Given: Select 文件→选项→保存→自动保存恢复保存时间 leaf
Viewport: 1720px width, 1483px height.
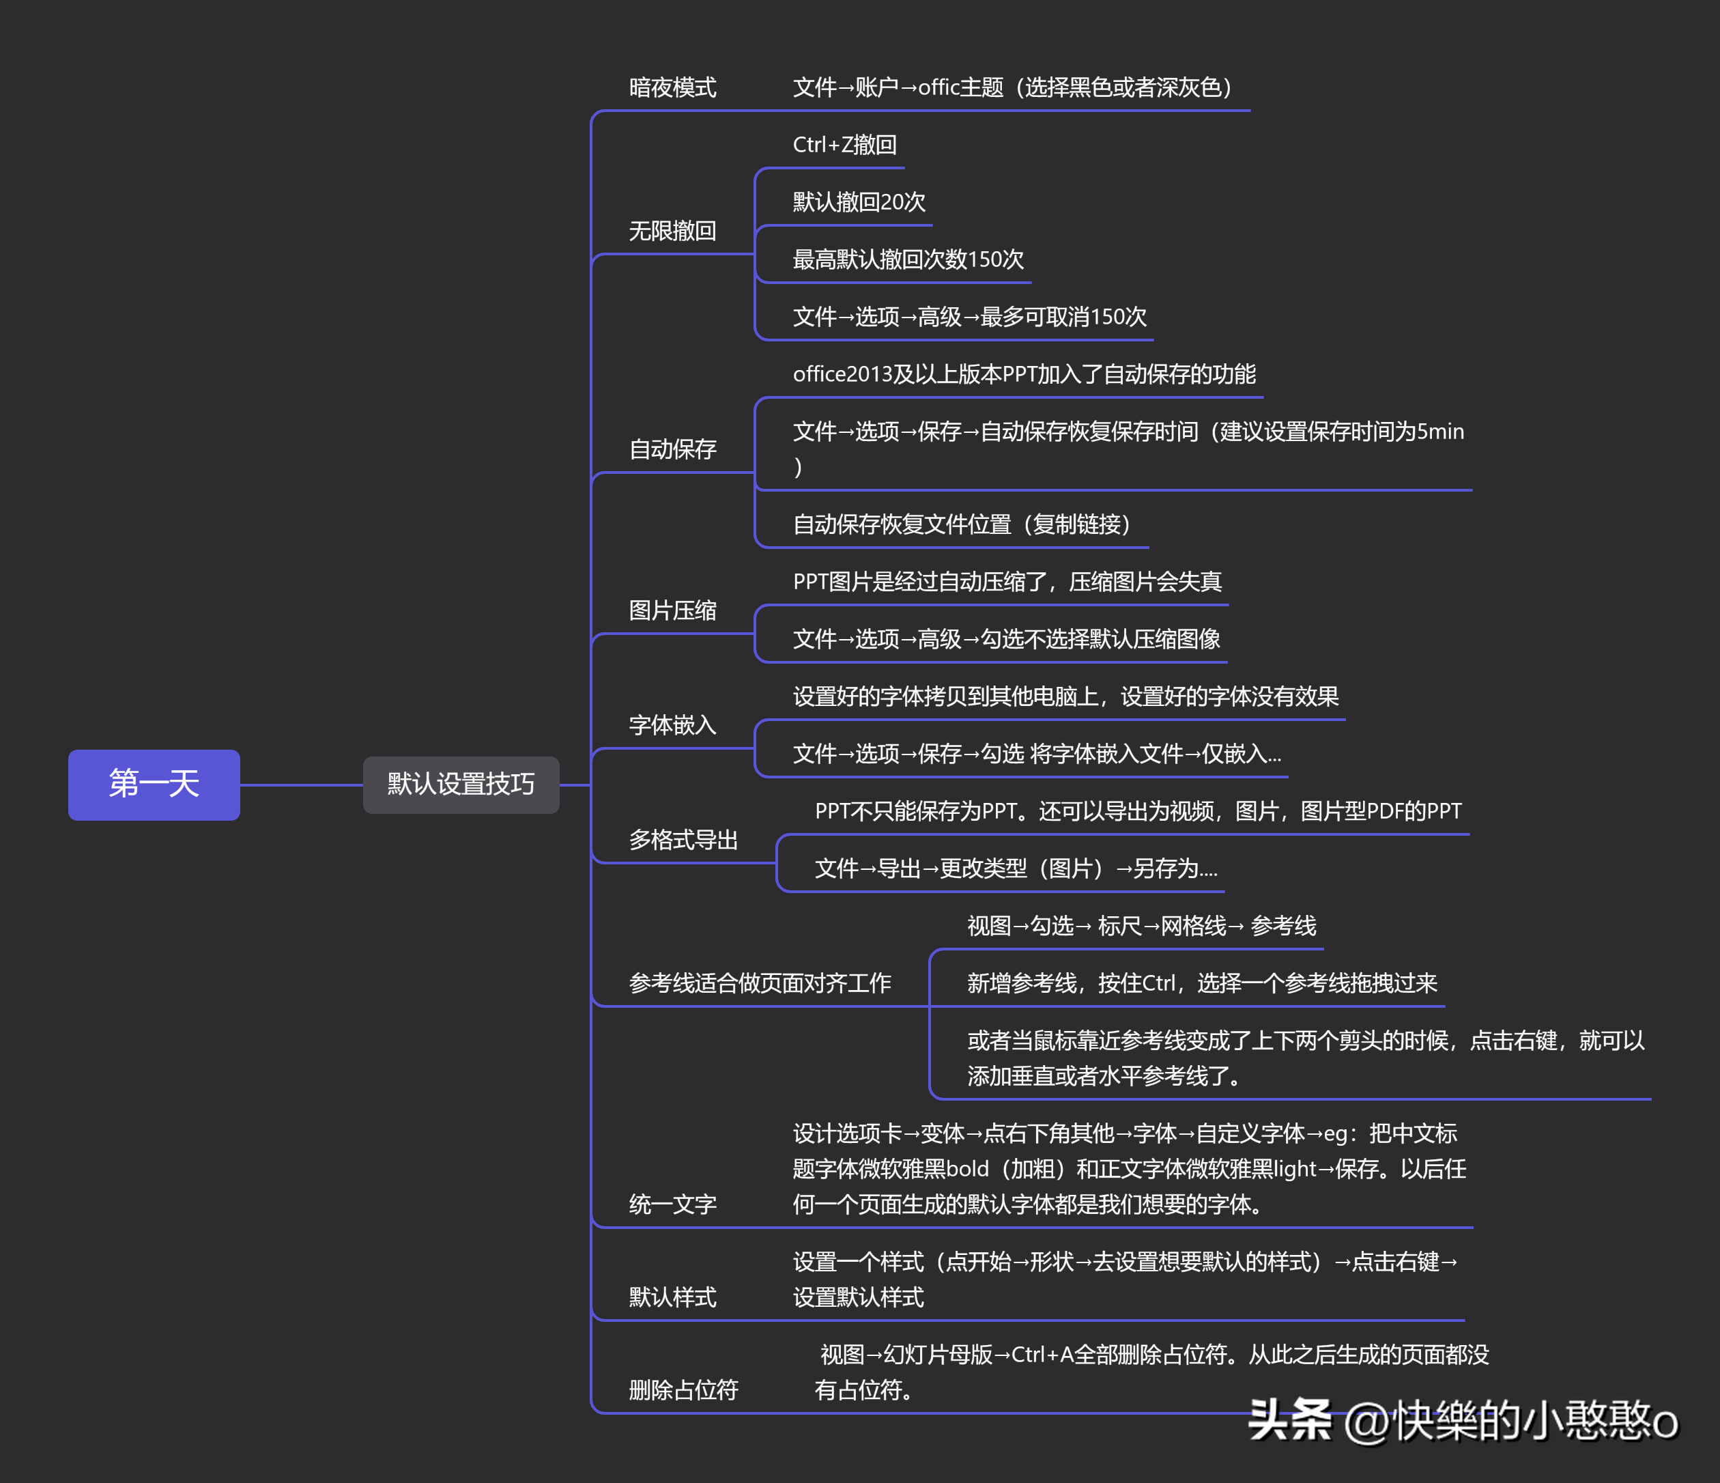Looking at the screenshot, I should pos(1128,449).
